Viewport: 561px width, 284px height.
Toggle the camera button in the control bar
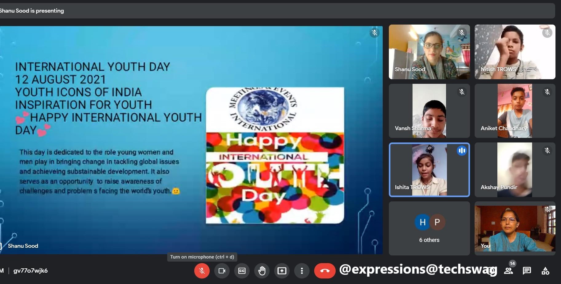coord(222,271)
